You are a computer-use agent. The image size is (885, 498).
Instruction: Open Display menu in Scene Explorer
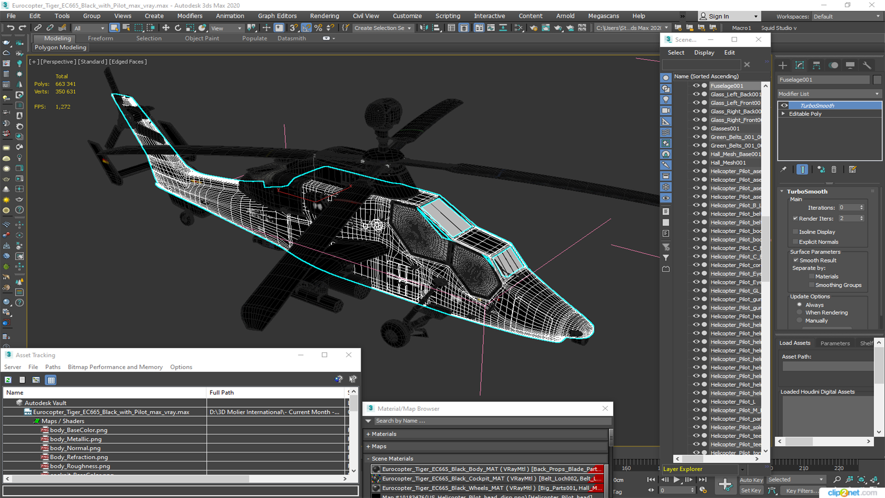(704, 53)
